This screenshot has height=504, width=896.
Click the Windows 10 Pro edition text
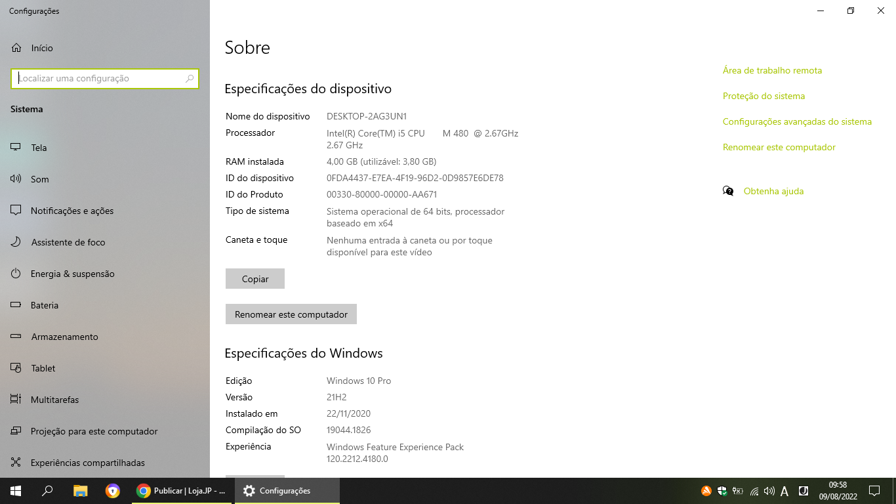(359, 381)
